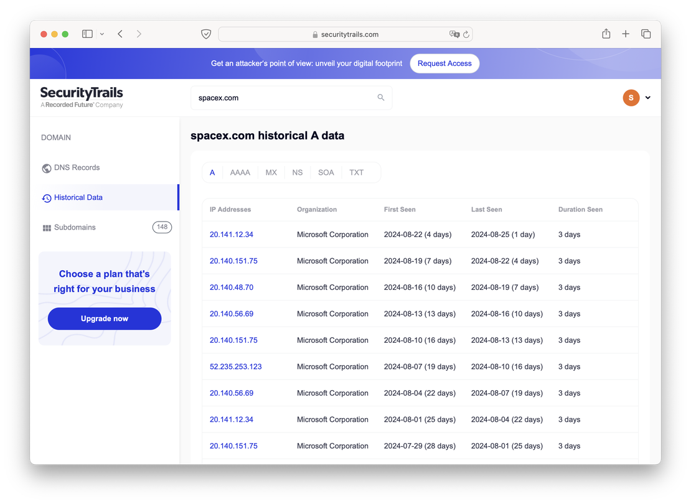Click the share icon in the toolbar
Viewport: 691px width, 504px height.
point(606,34)
